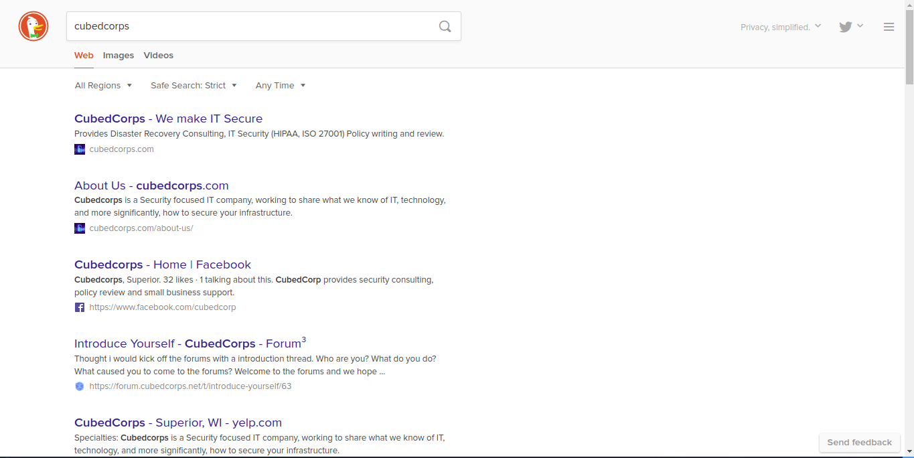Click the Send feedback button
Image resolution: width=914 pixels, height=458 pixels.
859,443
